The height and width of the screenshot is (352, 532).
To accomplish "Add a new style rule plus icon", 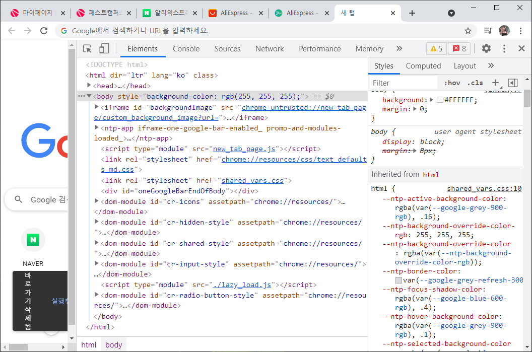I will (496, 83).
